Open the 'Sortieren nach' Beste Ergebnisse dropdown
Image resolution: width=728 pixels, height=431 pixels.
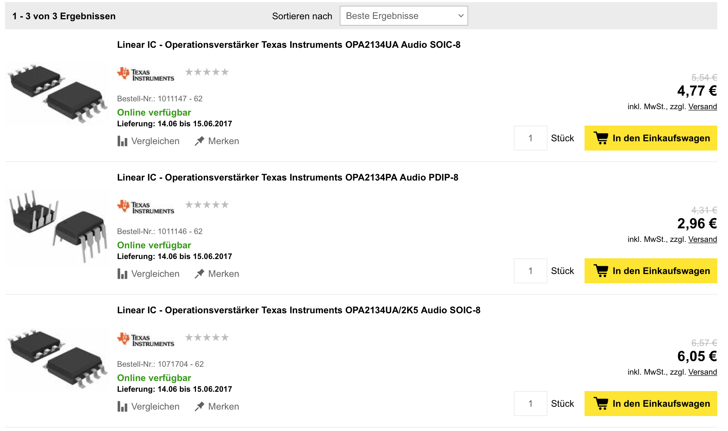404,16
